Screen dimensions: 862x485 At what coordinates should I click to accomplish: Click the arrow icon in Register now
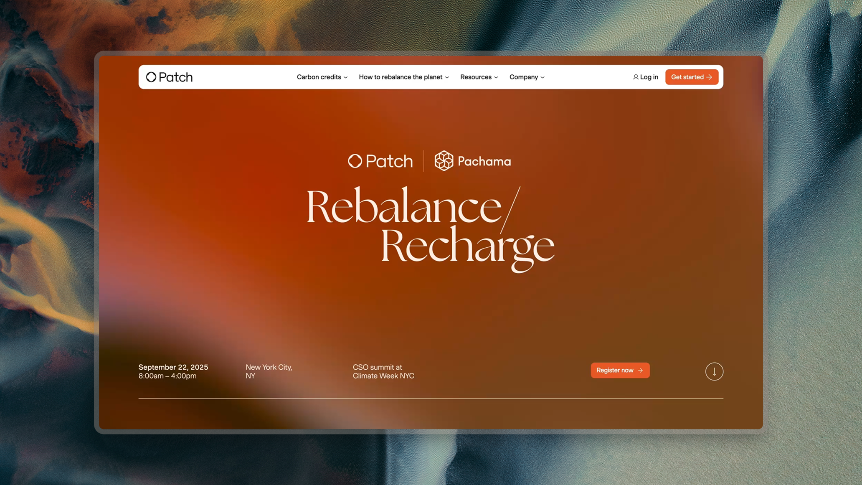tap(641, 370)
